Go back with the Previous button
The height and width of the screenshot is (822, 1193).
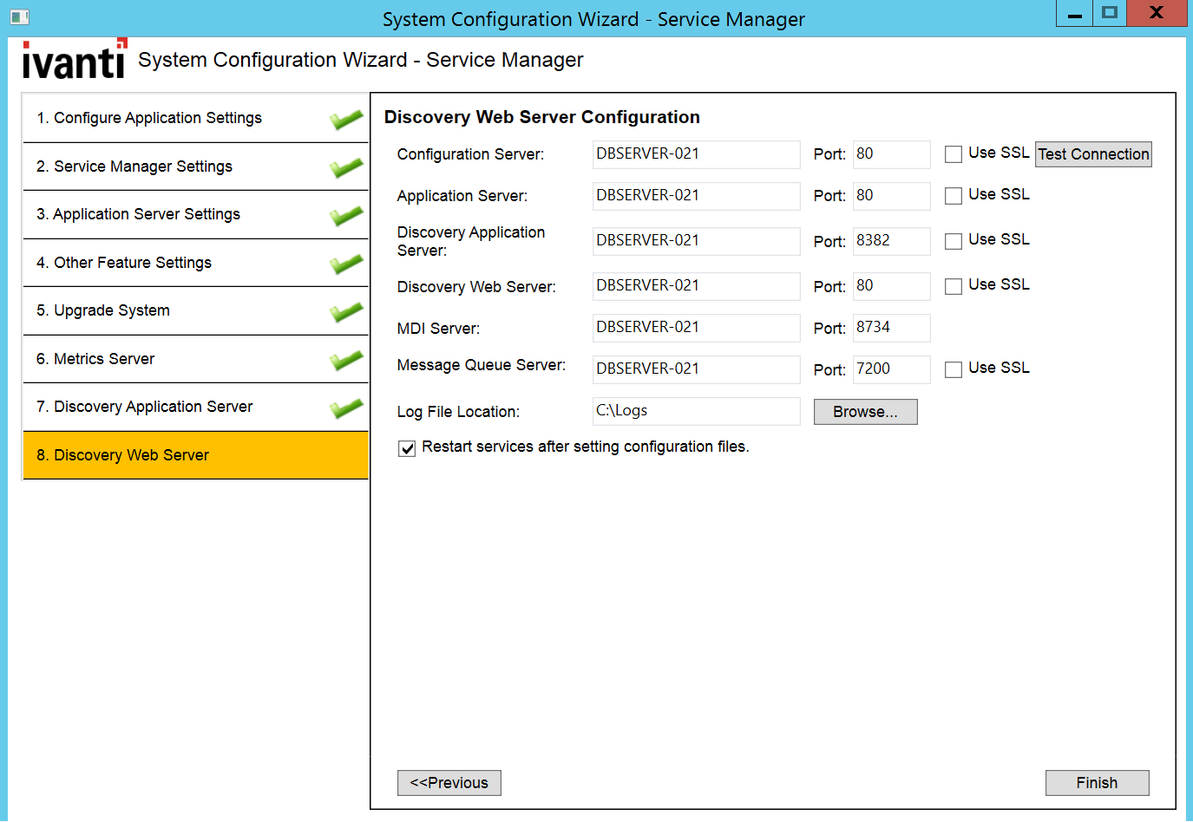pos(449,783)
